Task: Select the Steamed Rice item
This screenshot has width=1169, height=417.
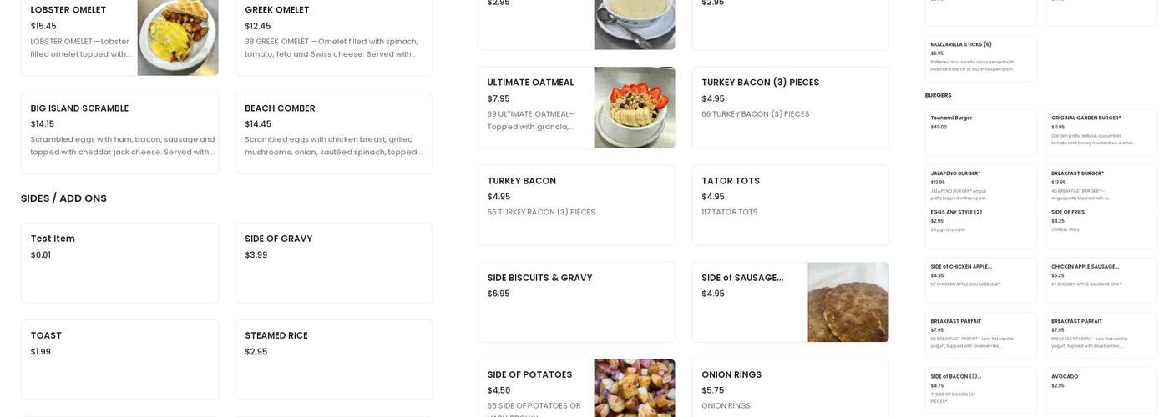Action: tap(334, 359)
